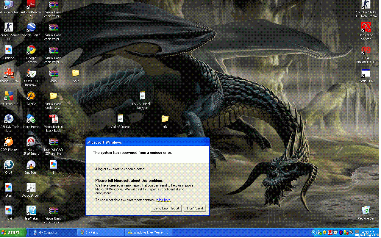Open the srki folder
Image resolution: width=381 pixels, height=238 pixels.
165,121
